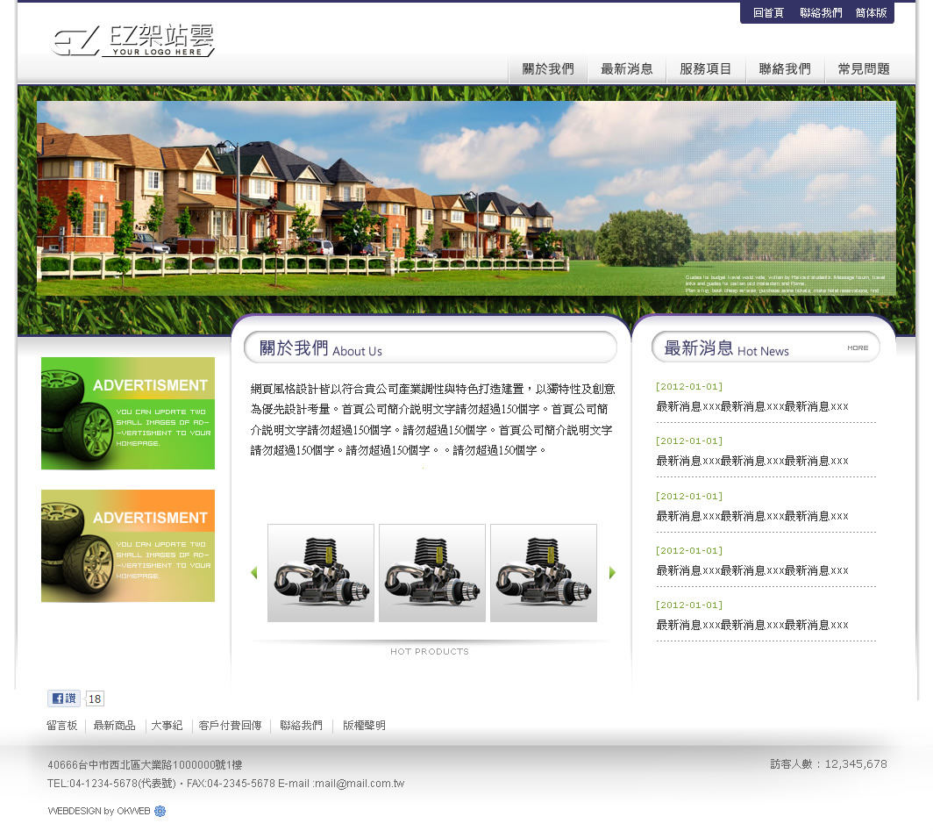This screenshot has width=933, height=838.
Task: Click 回首頁 in the top bar
Action: (x=768, y=13)
